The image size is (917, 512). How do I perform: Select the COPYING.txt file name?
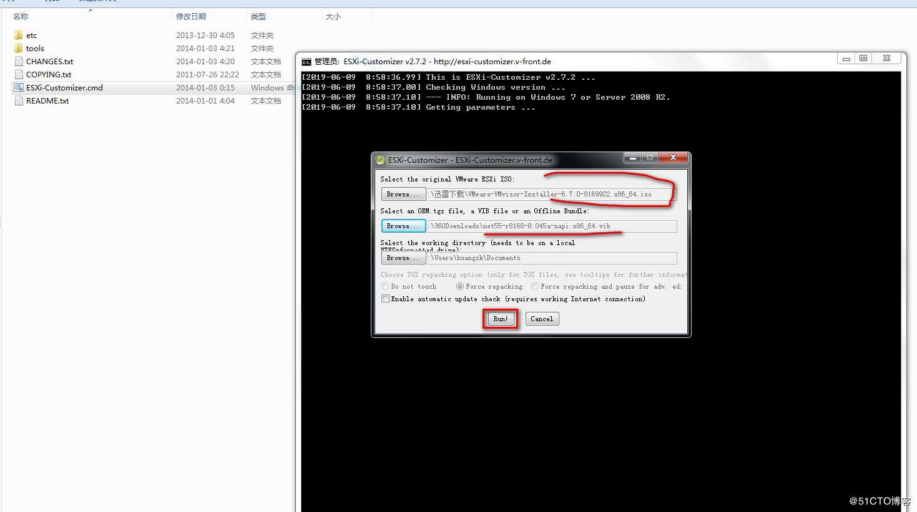[x=49, y=74]
